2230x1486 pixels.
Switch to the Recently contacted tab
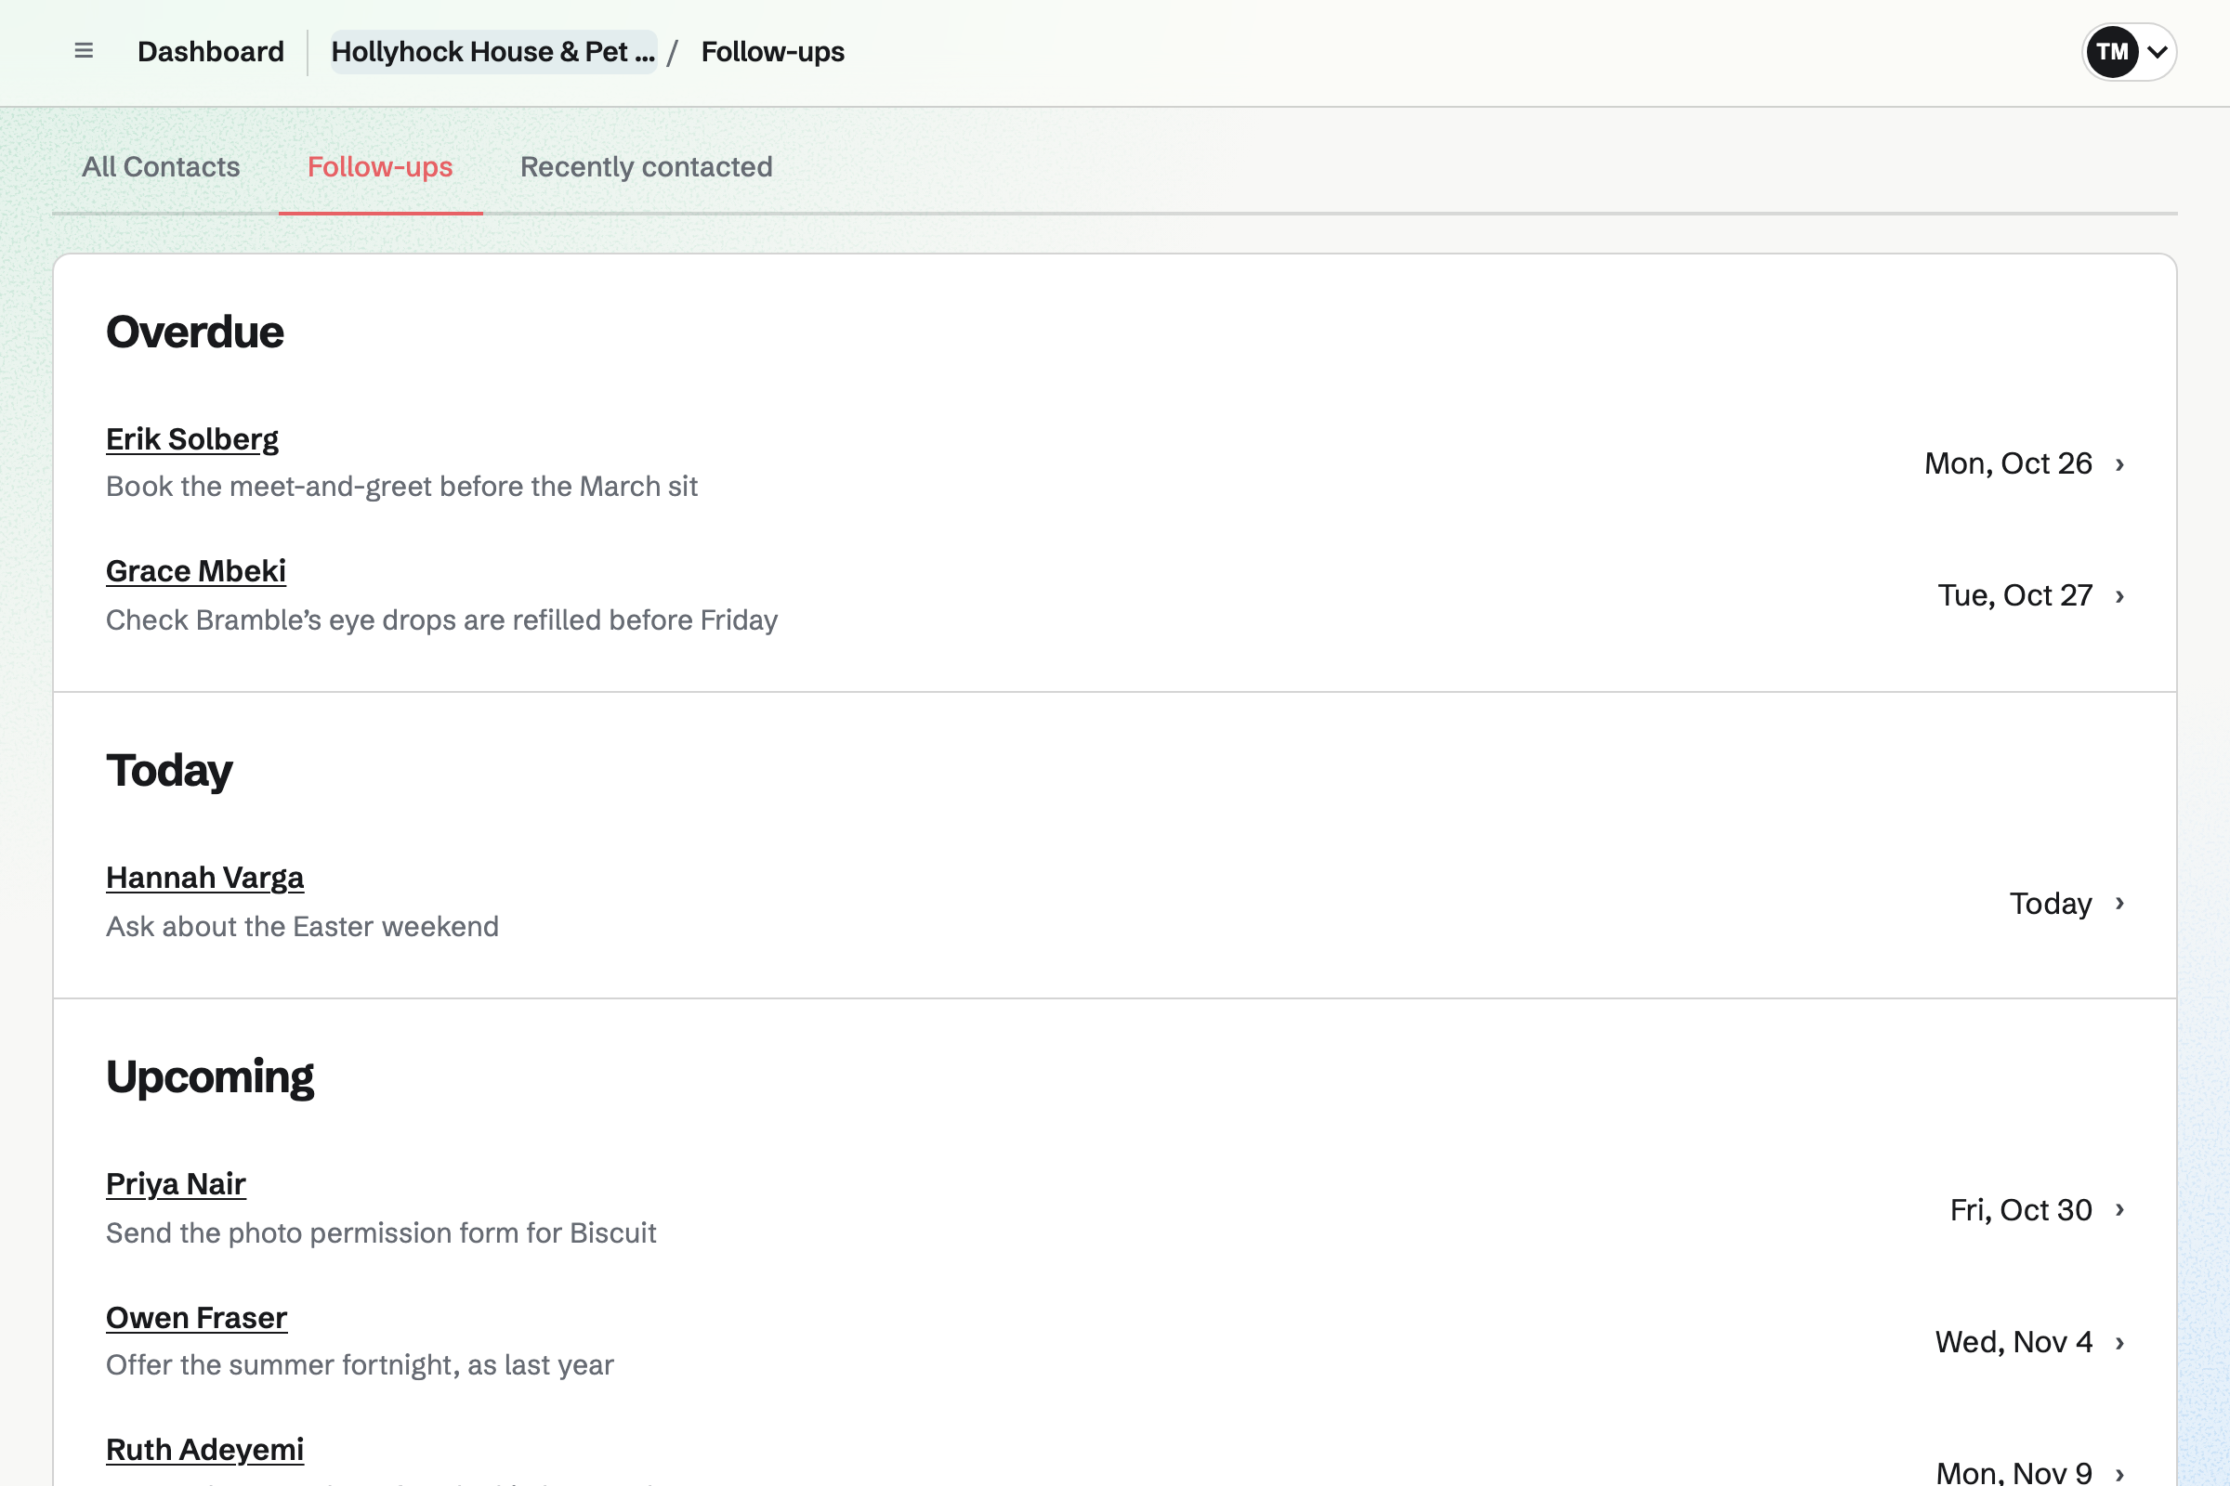[647, 167]
